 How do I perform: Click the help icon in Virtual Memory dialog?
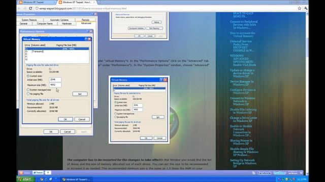pos(86,39)
